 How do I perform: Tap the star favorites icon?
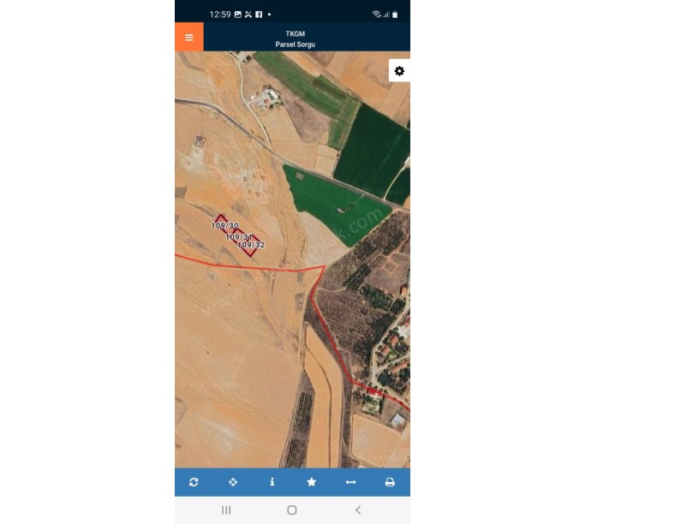pos(312,482)
